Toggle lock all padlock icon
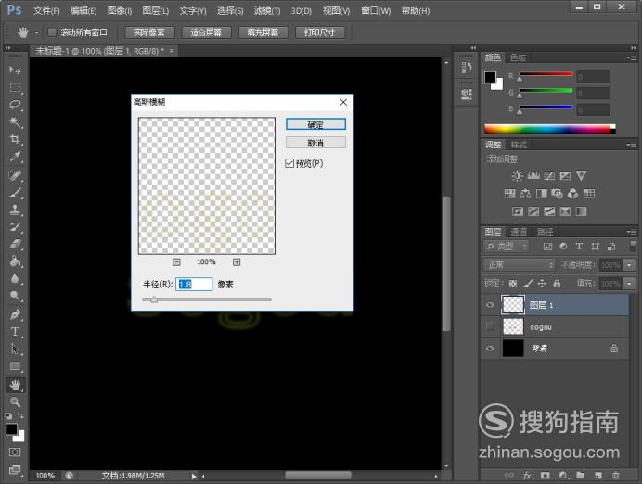 pos(557,283)
